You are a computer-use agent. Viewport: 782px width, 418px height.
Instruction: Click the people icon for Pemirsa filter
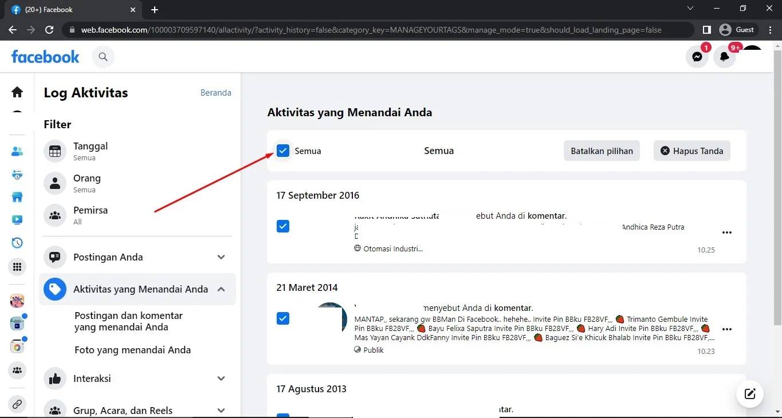55,215
